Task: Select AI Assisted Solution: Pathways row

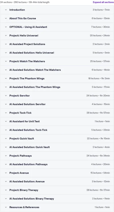Action: pos(57,164)
